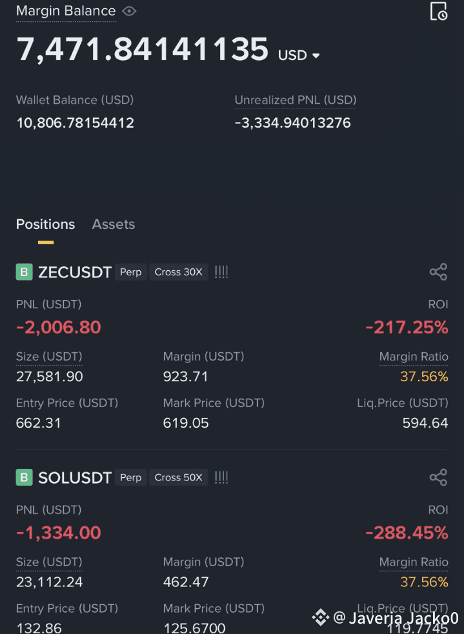The image size is (464, 634).
Task: Share the SOLUSDT position
Action: point(439,477)
